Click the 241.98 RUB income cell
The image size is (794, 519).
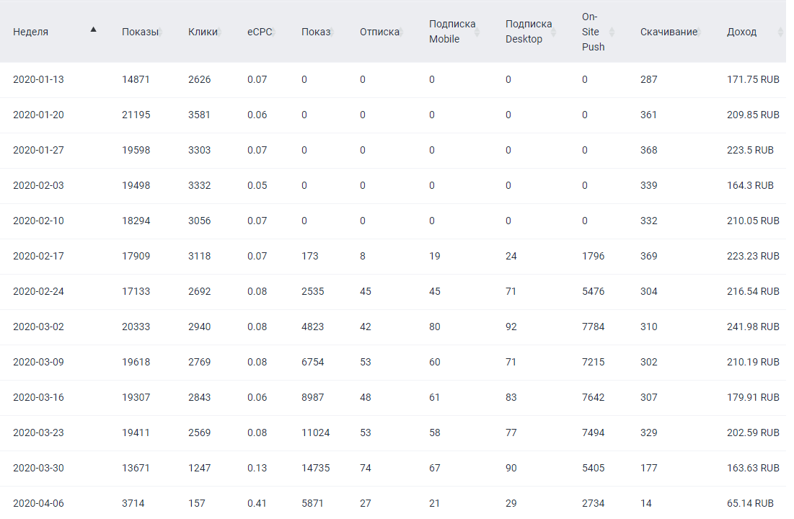(x=753, y=327)
